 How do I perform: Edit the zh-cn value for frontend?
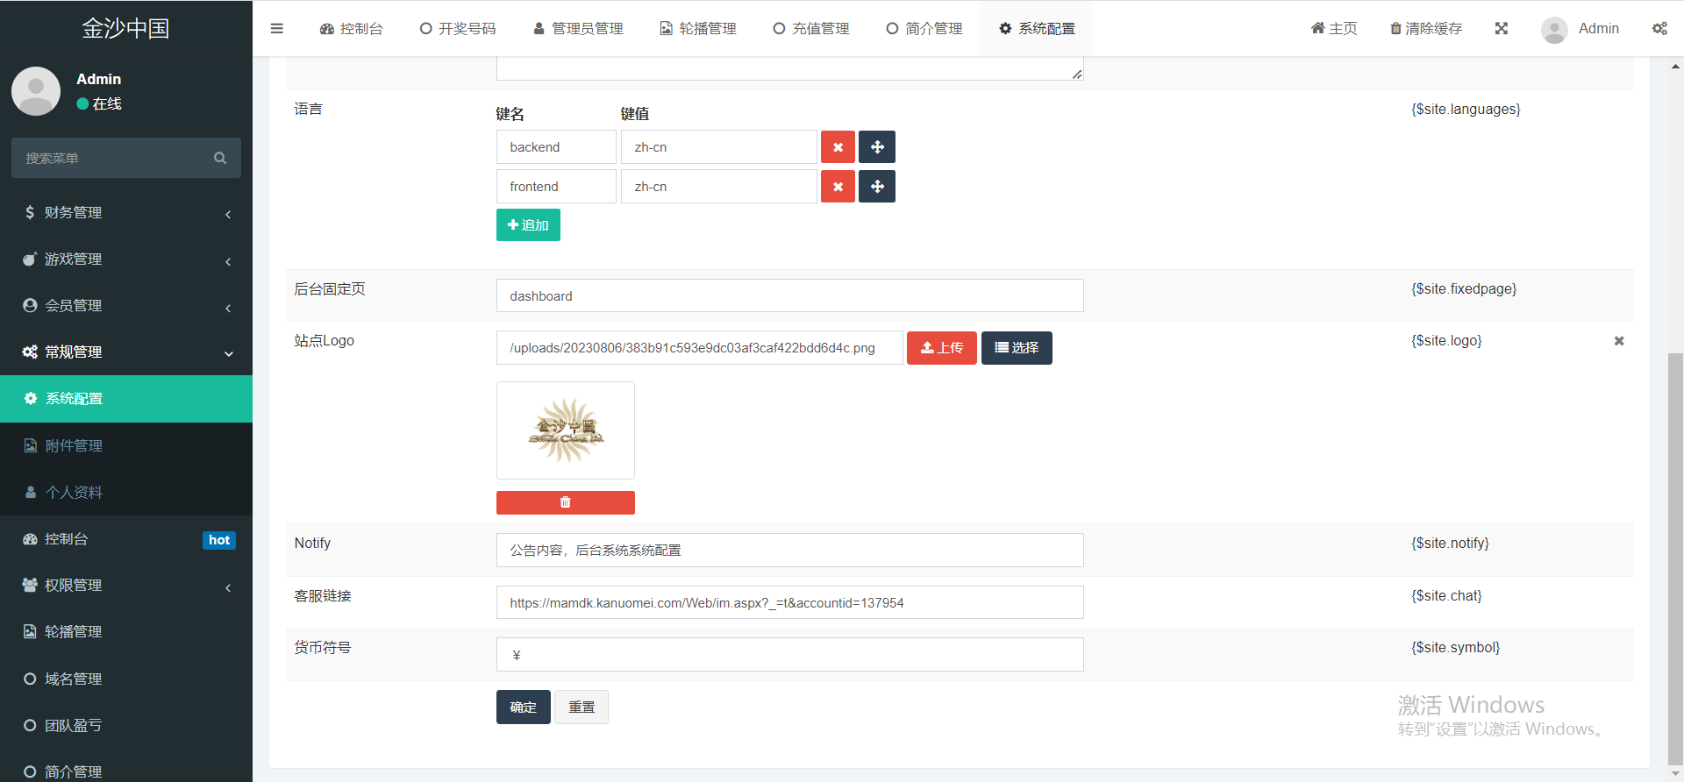(x=719, y=187)
